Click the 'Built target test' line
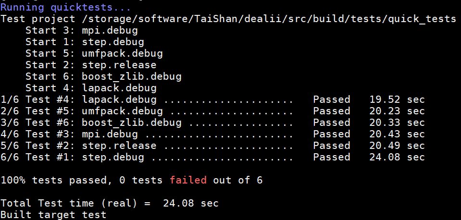Image resolution: width=461 pixels, height=220 pixels. click(x=53, y=215)
